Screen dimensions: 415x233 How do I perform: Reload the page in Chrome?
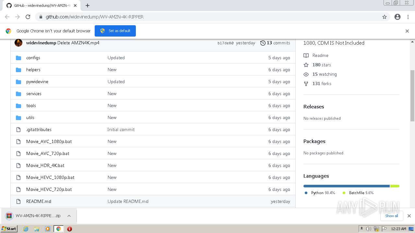pos(28,17)
